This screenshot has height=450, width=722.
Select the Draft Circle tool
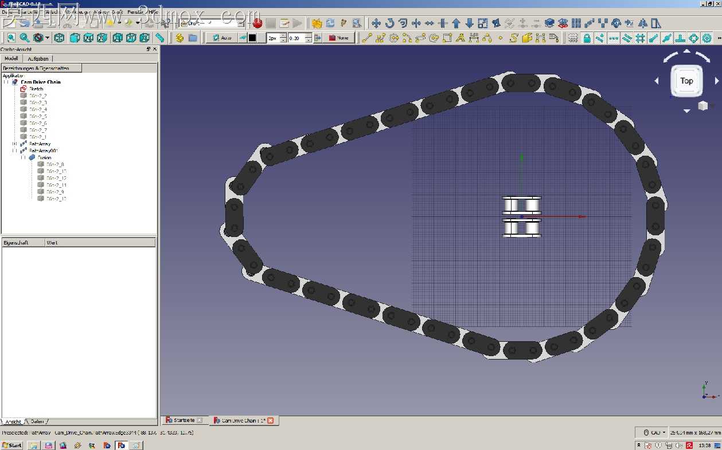click(x=394, y=38)
